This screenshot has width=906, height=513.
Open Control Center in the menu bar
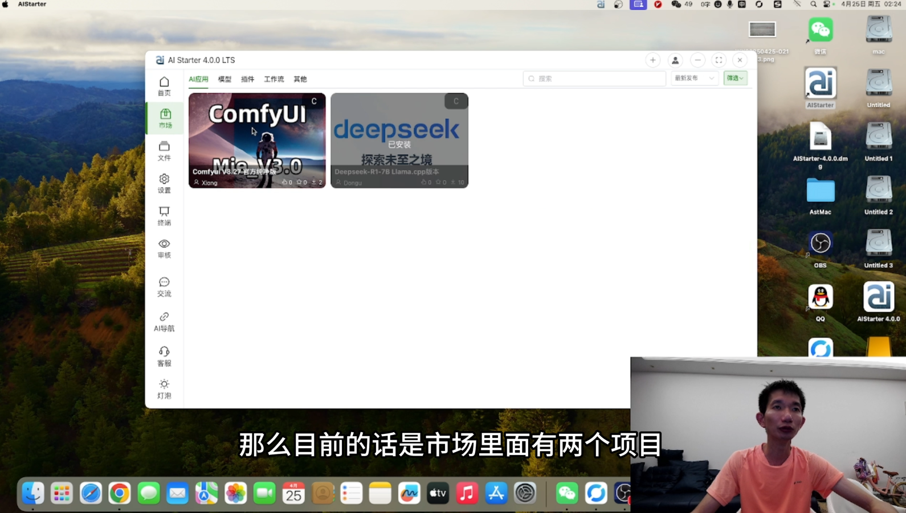coord(826,4)
